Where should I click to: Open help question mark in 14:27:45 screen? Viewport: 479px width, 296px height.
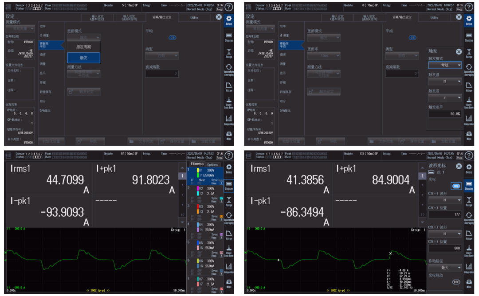[x=469, y=156]
